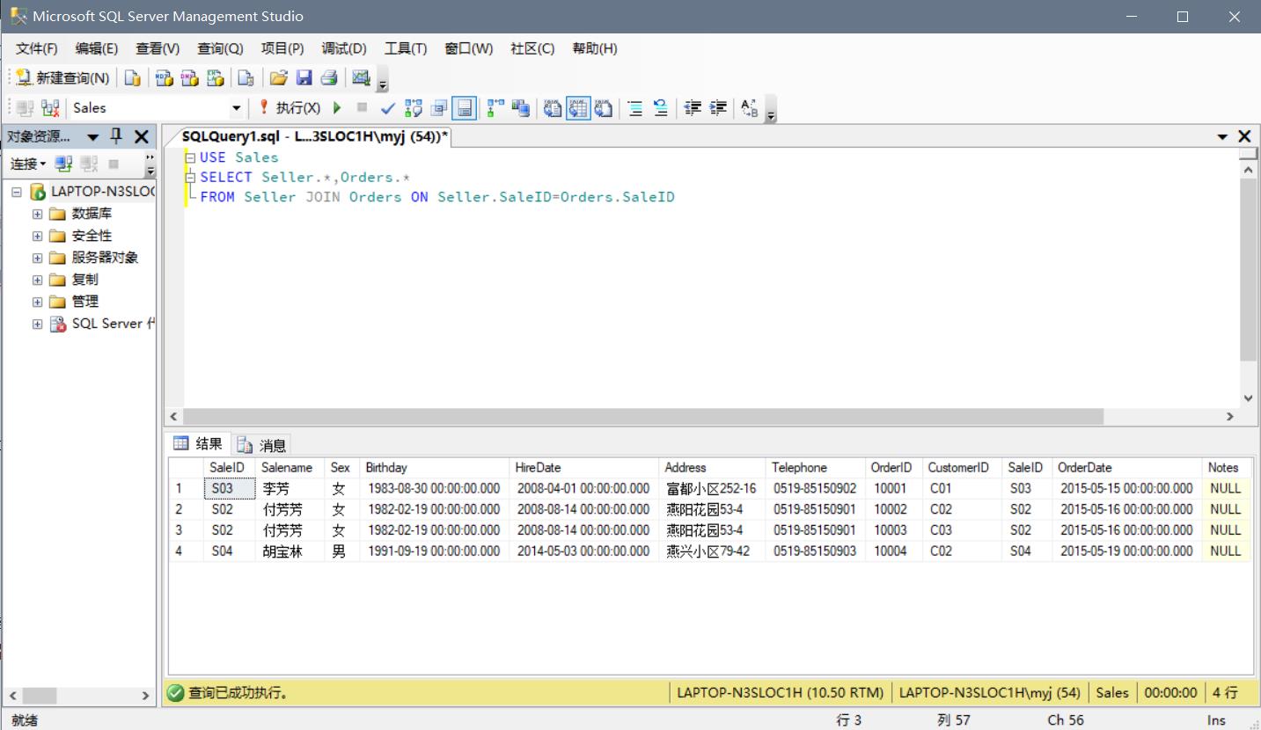Image resolution: width=1261 pixels, height=730 pixels.
Task: Expand the SQL Server Agent node
Action: click(x=37, y=324)
